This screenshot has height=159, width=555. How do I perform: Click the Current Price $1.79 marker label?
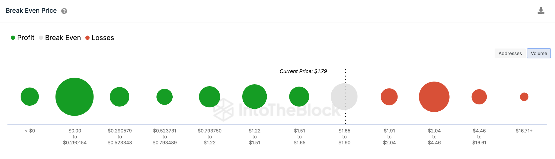click(x=303, y=71)
